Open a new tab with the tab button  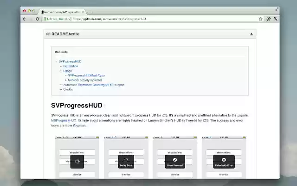[x=90, y=12]
